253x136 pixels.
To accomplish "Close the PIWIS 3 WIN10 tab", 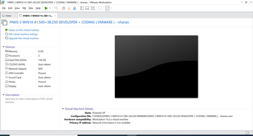I will click(x=55, y=16).
